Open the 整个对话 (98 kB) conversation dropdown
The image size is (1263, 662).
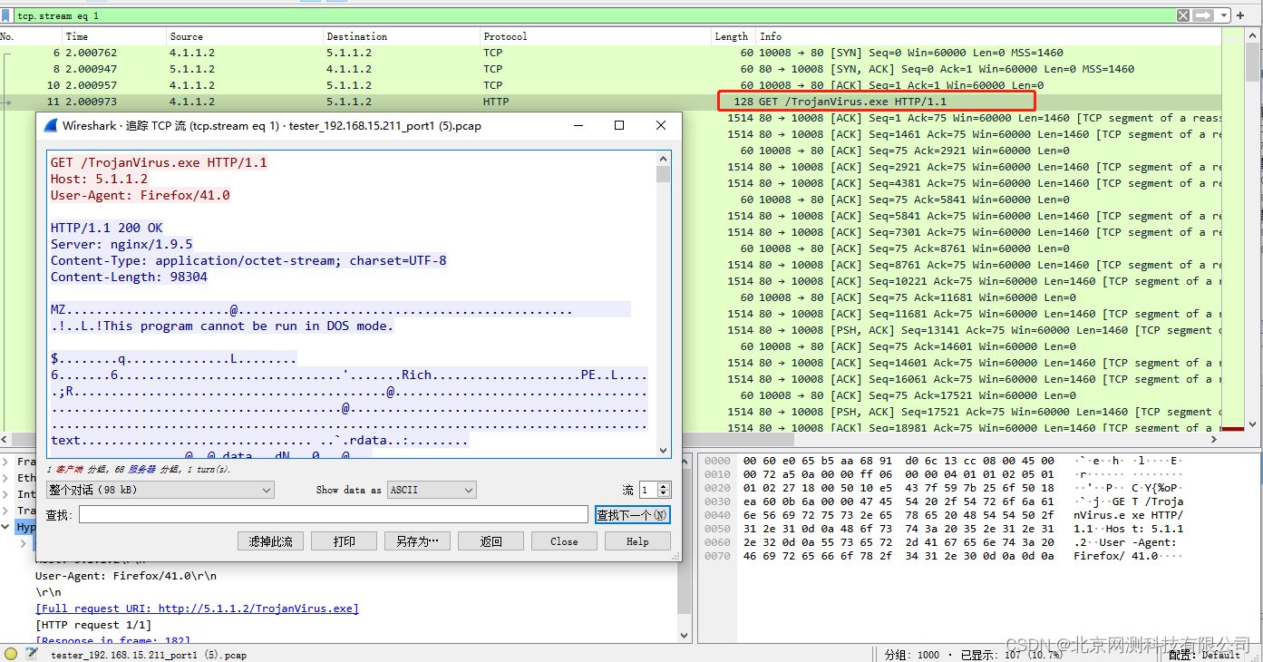pyautogui.click(x=160, y=490)
